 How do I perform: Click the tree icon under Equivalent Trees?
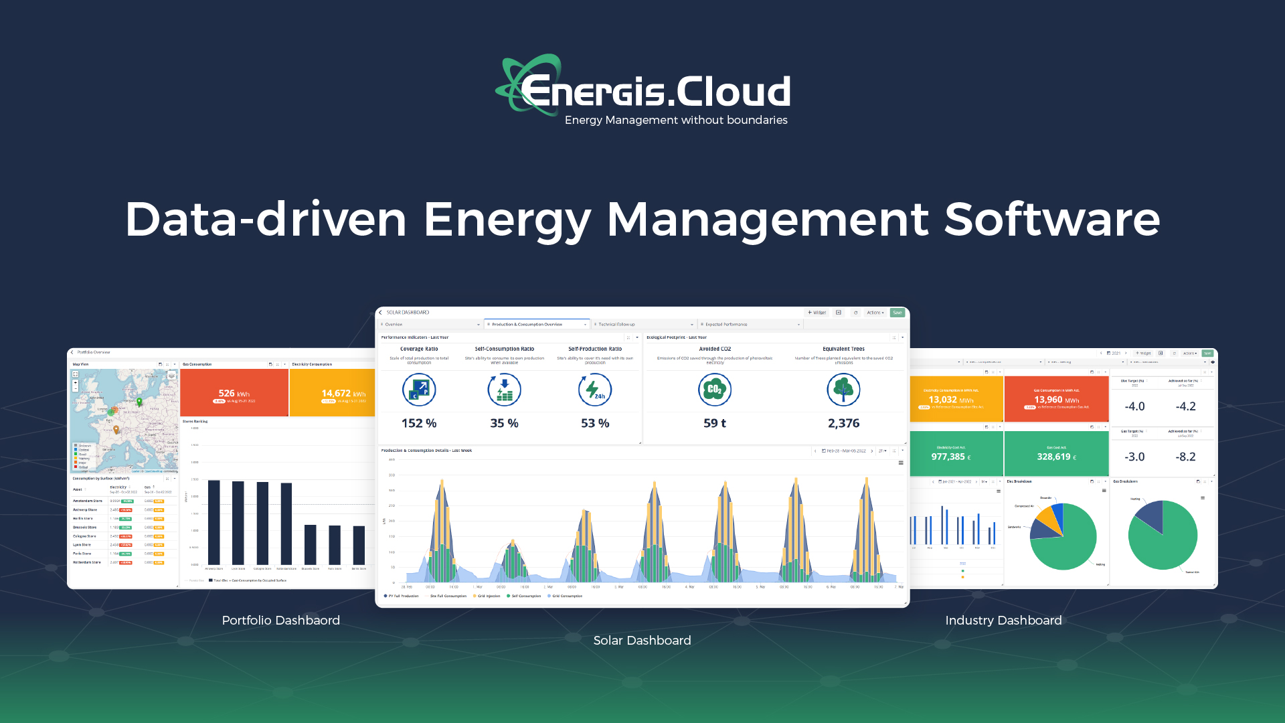843,389
